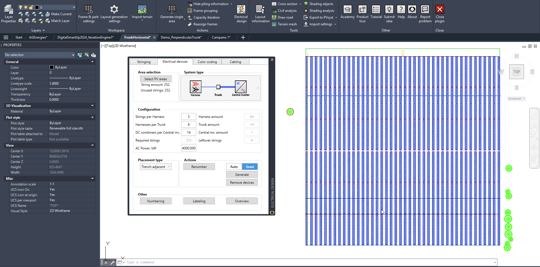Open AGEnergies drawing tab
This screenshot has height=267, width=540.
[x=38, y=37]
